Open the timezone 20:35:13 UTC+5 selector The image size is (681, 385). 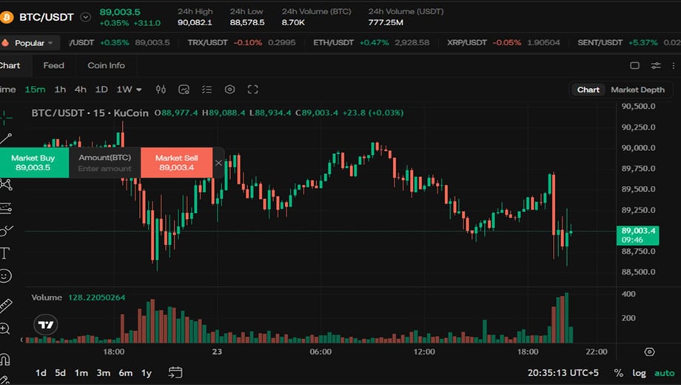563,373
